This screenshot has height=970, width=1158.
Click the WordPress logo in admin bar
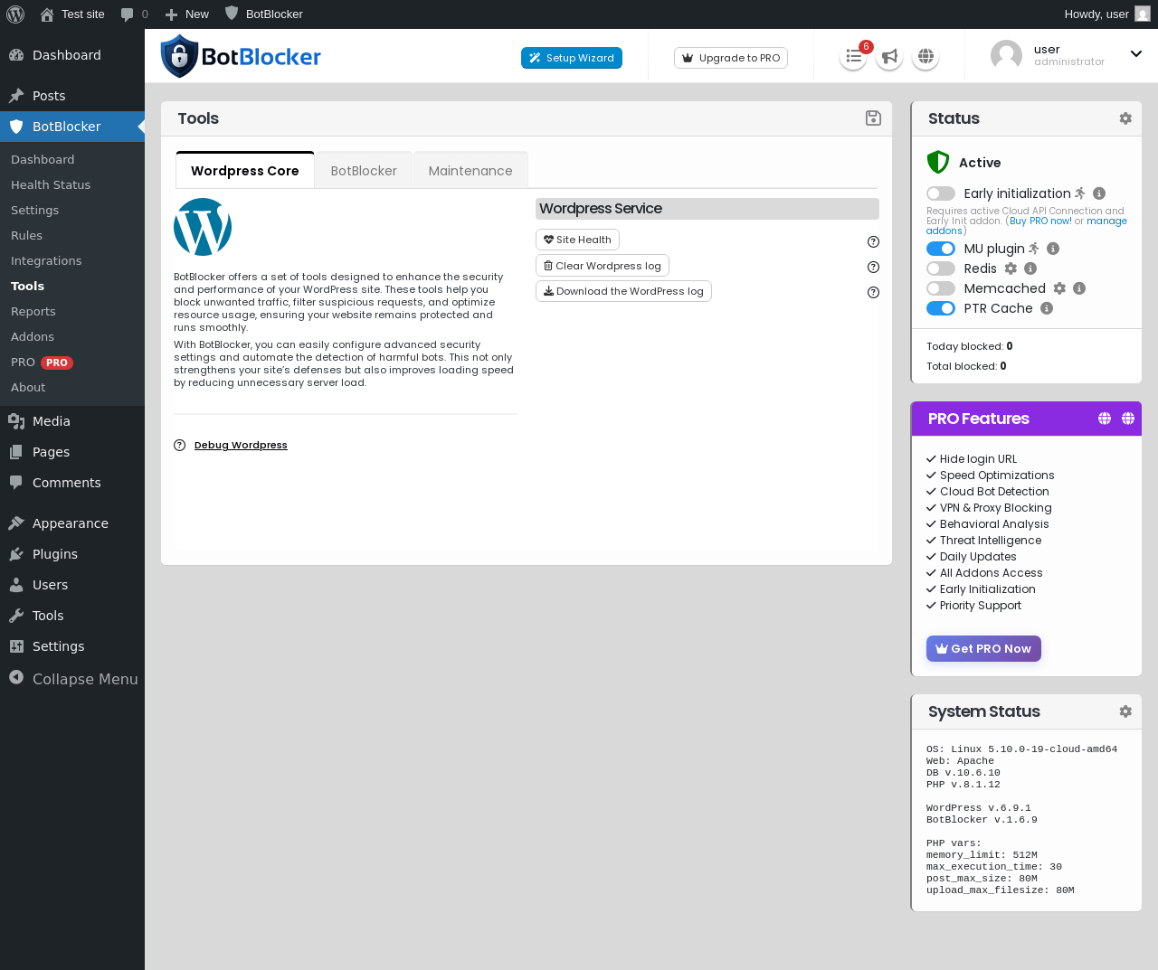pyautogui.click(x=15, y=14)
